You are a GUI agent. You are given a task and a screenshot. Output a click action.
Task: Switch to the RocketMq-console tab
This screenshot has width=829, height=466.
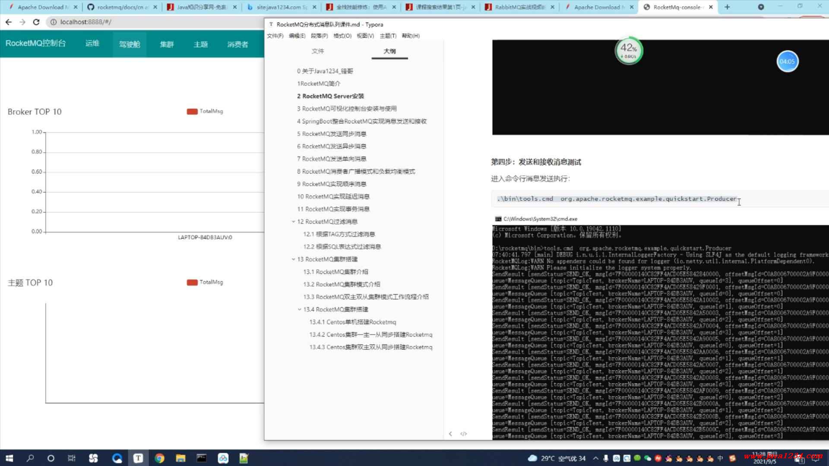click(x=678, y=7)
